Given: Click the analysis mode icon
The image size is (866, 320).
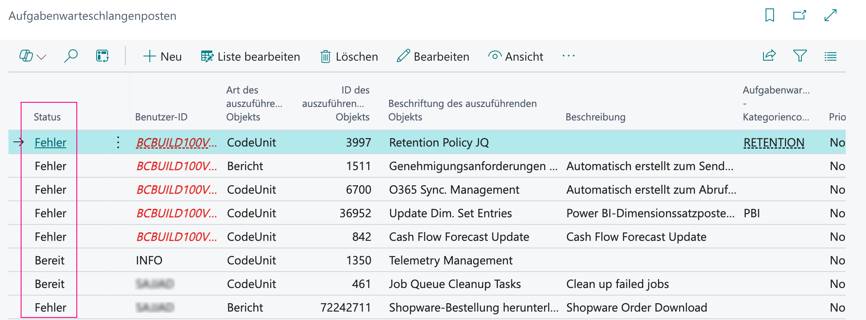Looking at the screenshot, I should pos(103,56).
